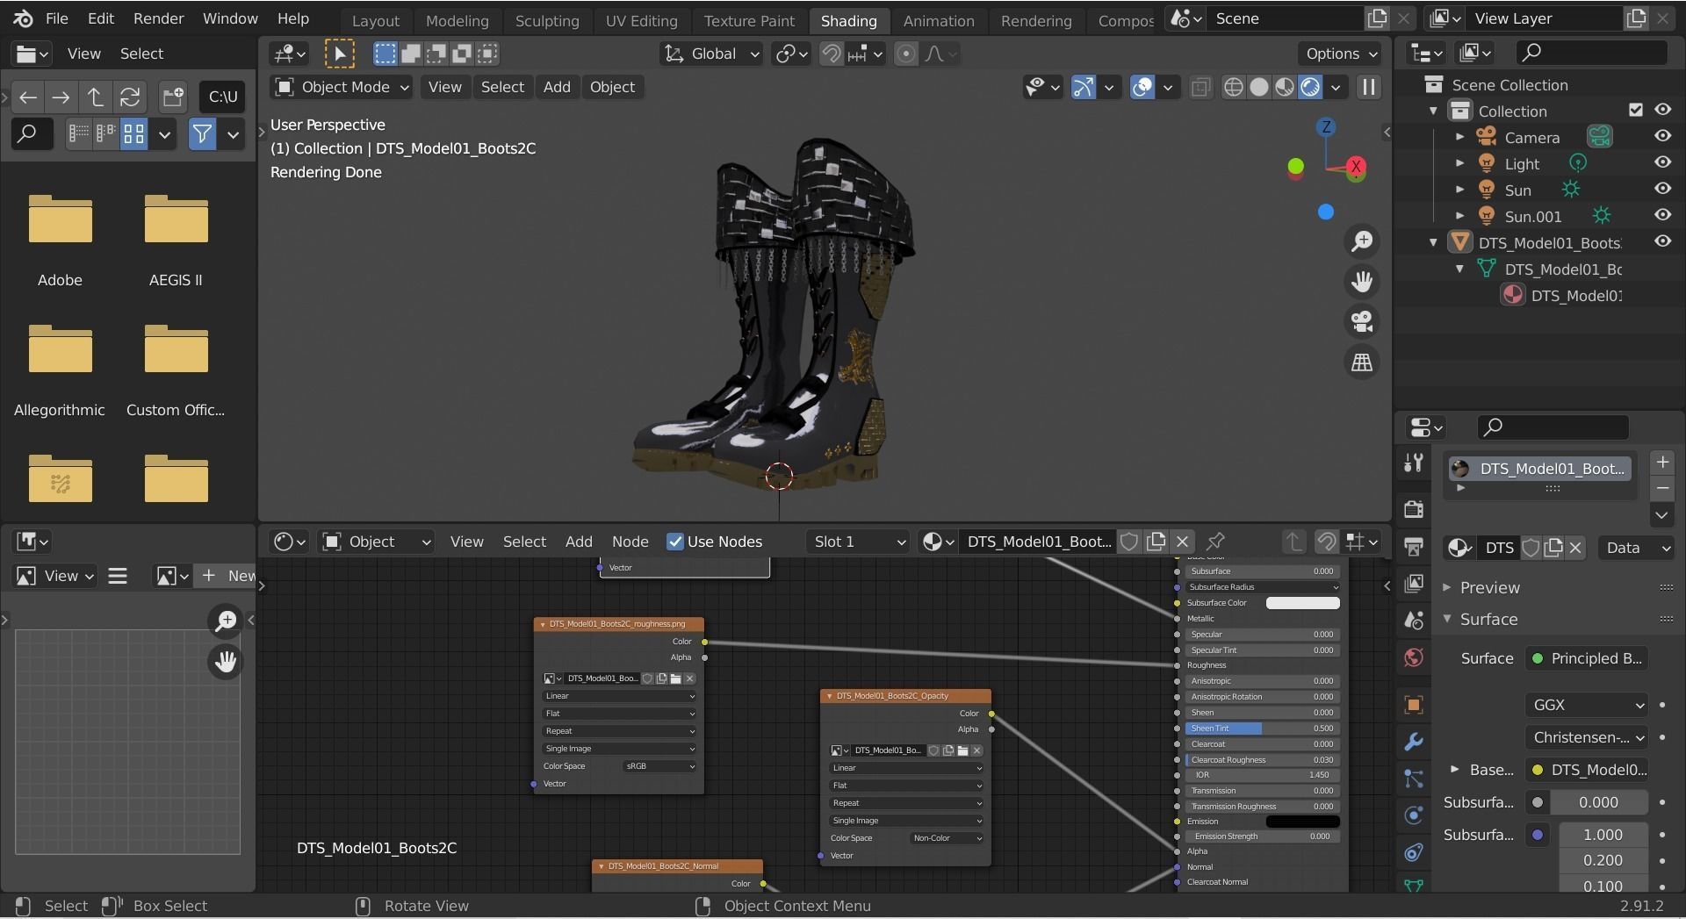Open the Render menu
The image size is (1686, 919).
pyautogui.click(x=158, y=18)
